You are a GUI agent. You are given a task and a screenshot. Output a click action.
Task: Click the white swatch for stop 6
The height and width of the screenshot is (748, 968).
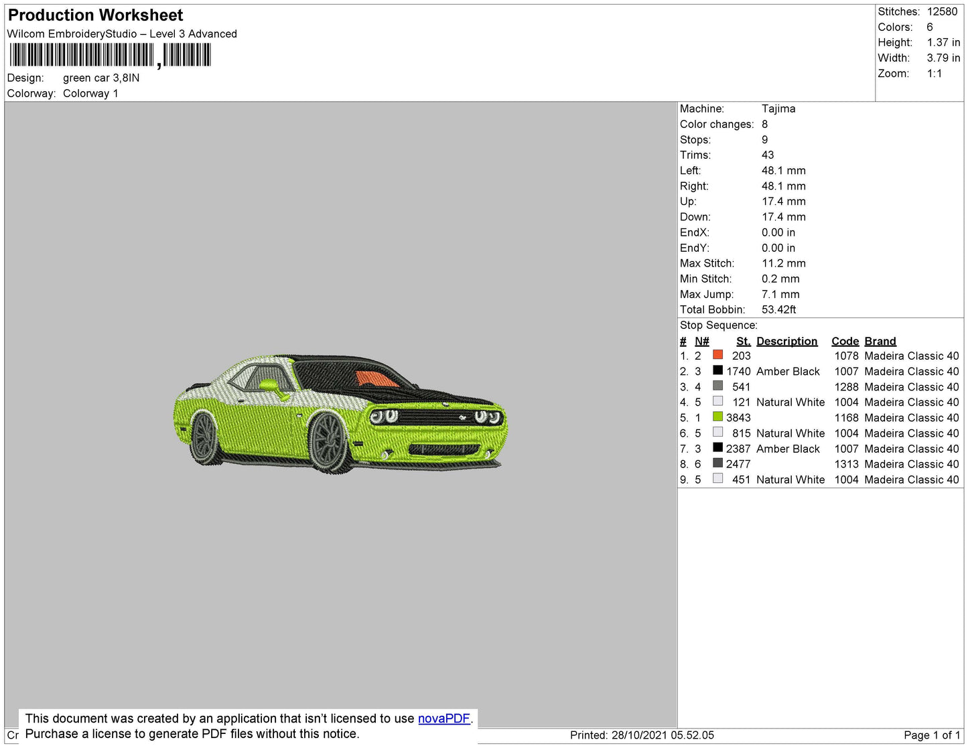718,432
